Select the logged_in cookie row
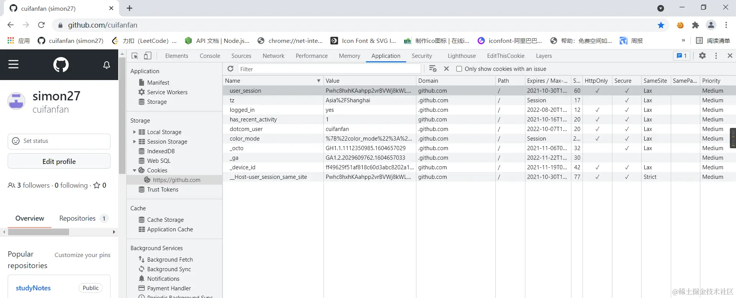The image size is (736, 298). pos(479,110)
